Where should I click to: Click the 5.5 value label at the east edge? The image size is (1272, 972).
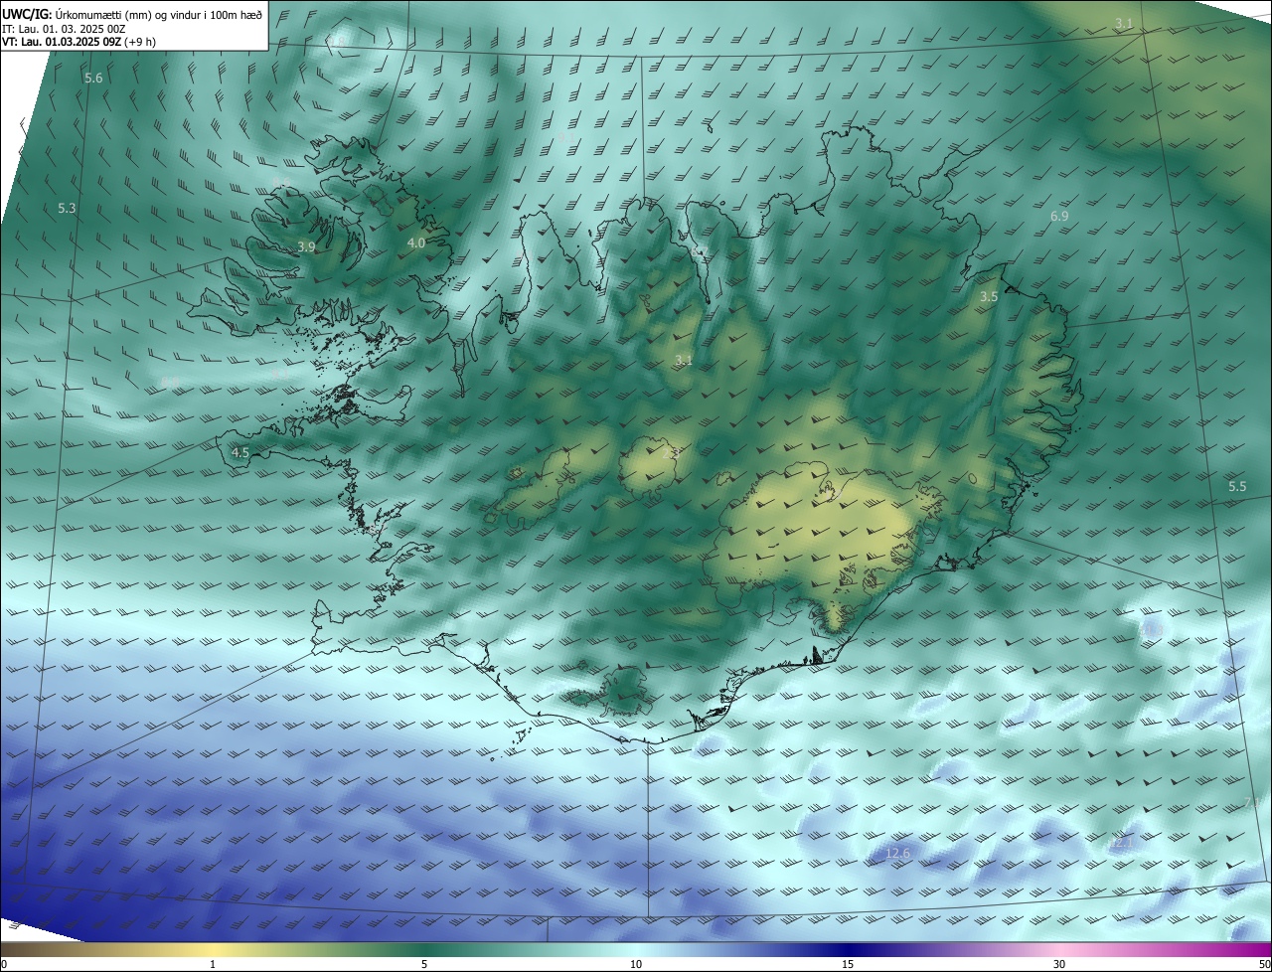(x=1237, y=486)
